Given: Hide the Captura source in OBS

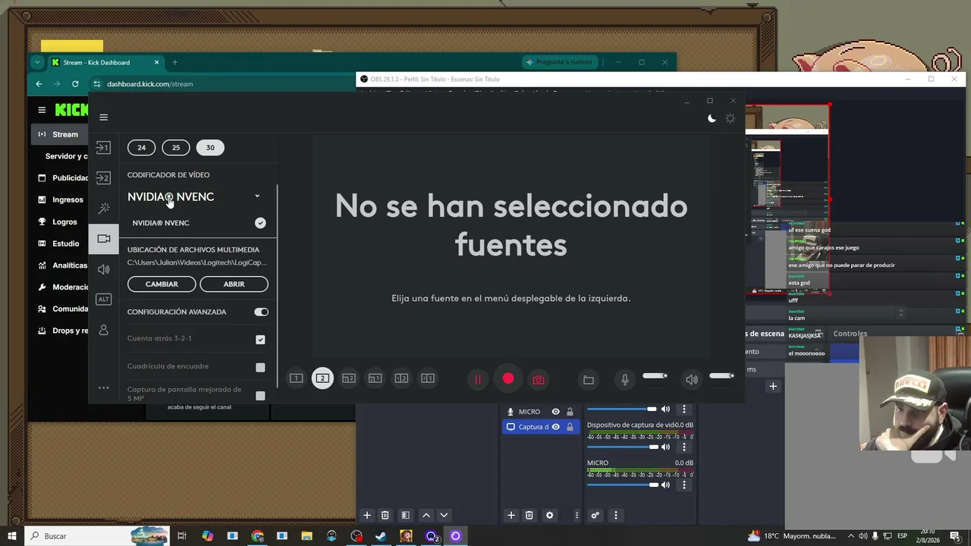Looking at the screenshot, I should pos(555,427).
